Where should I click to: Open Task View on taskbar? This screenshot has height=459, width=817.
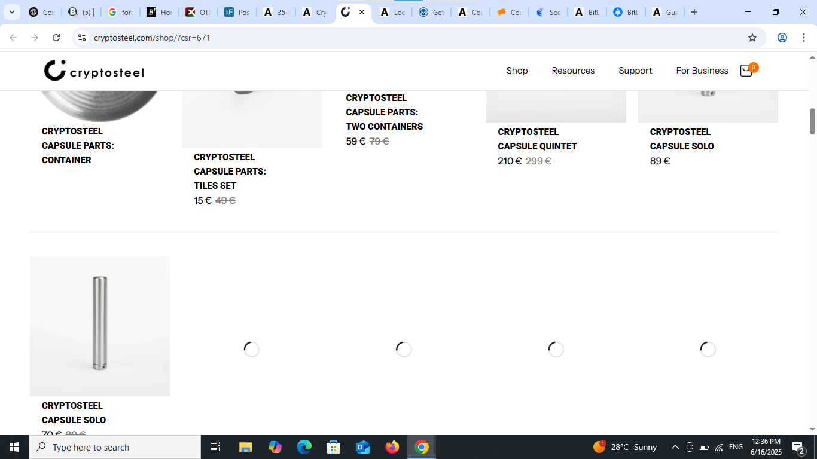(x=215, y=447)
